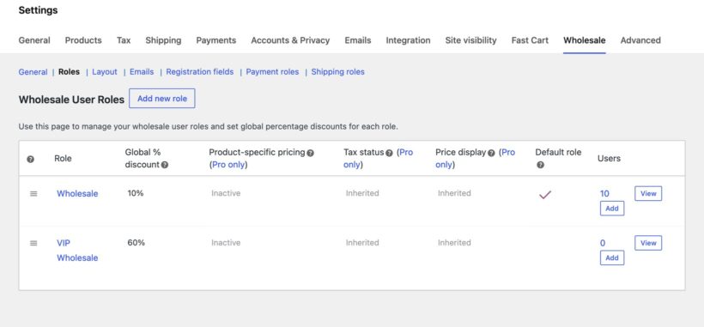Screen dimensions: 704x327
Task: Click Pro only link under Product-specific pricing
Action: [228, 165]
